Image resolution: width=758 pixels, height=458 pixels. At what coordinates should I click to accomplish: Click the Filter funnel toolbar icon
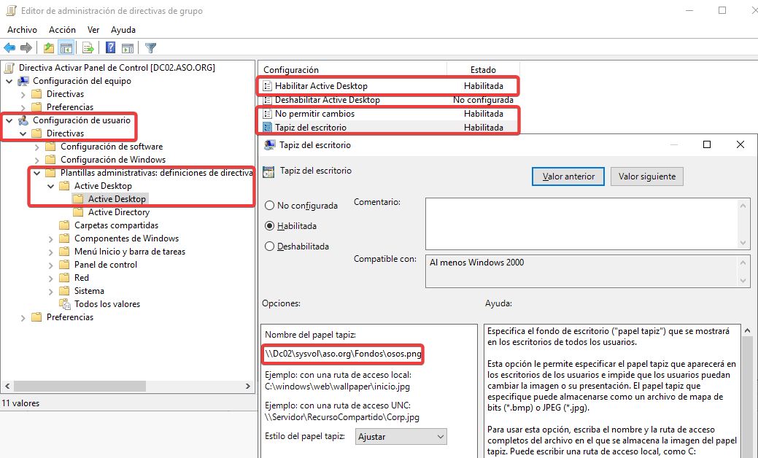pos(150,48)
